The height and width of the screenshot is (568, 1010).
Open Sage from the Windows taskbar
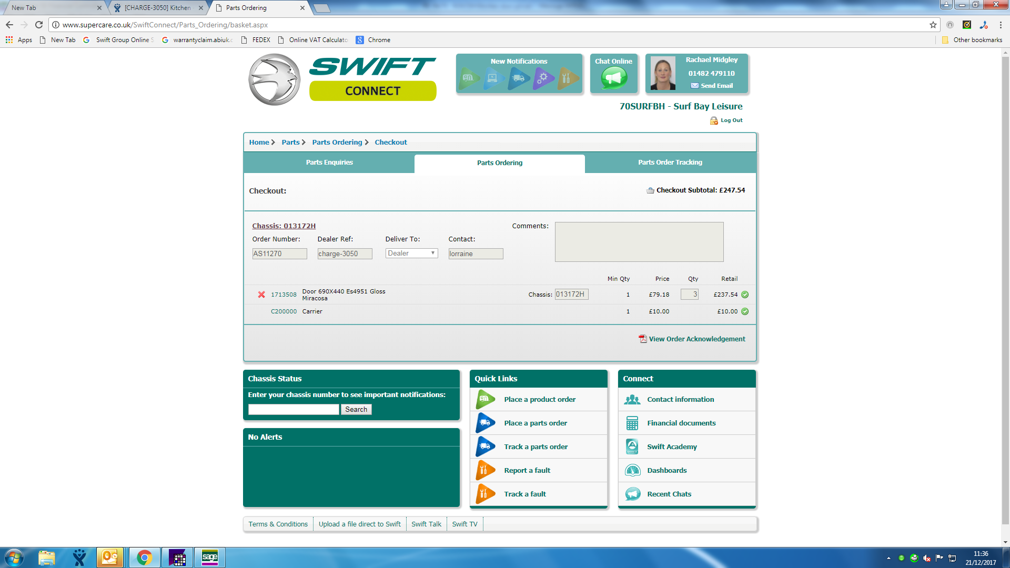209,557
